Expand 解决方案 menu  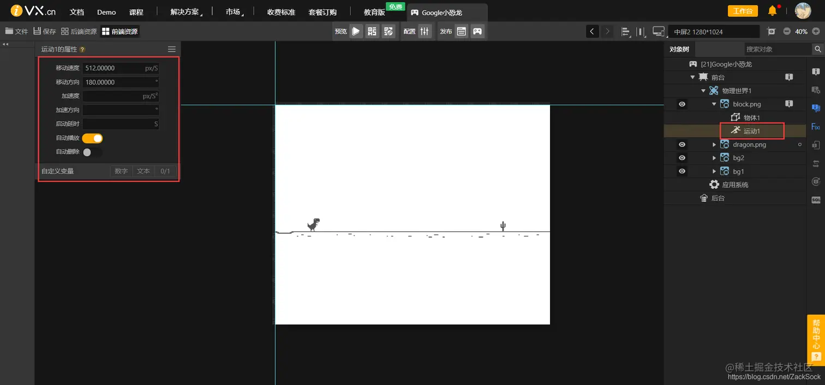[186, 12]
